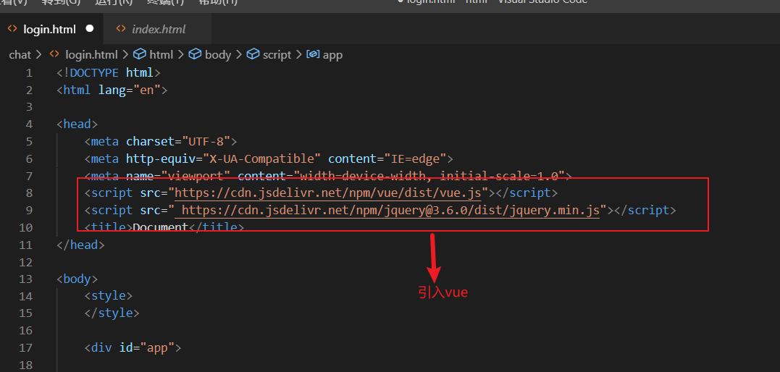780x372 pixels.
Task: Click the X-UA-Compatible meta tag line
Action: [269, 159]
